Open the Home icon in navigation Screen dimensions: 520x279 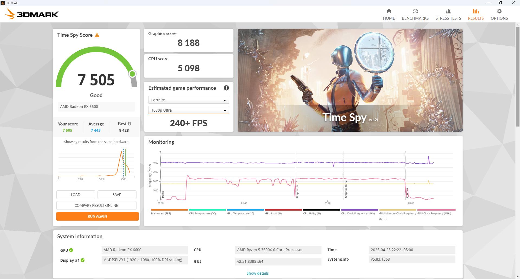tap(389, 11)
